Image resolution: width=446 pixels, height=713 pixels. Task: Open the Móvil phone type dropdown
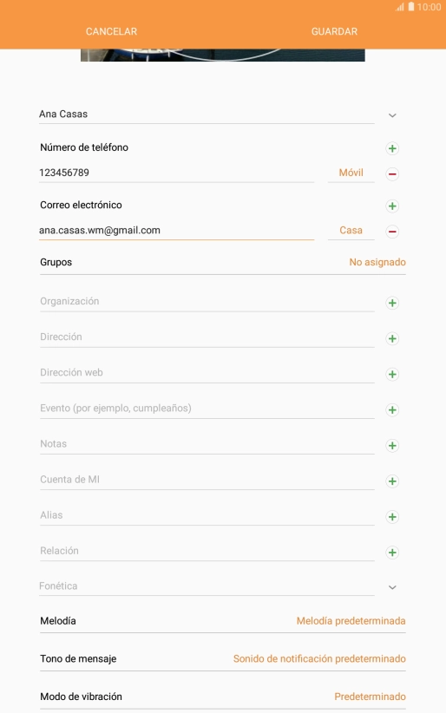(x=351, y=173)
